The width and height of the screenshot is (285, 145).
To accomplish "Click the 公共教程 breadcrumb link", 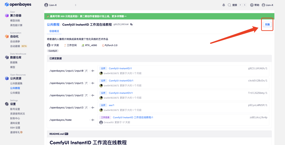I will 53,25.
